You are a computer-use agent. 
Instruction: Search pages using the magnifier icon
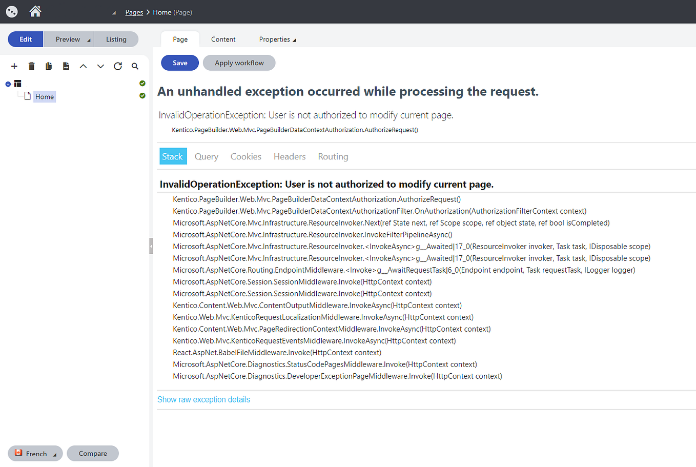(135, 66)
